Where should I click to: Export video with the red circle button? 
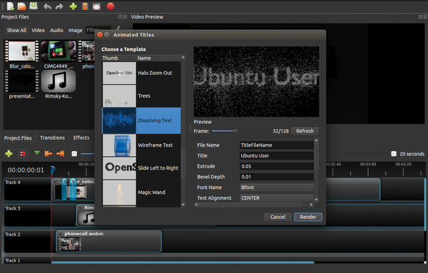tap(111, 6)
